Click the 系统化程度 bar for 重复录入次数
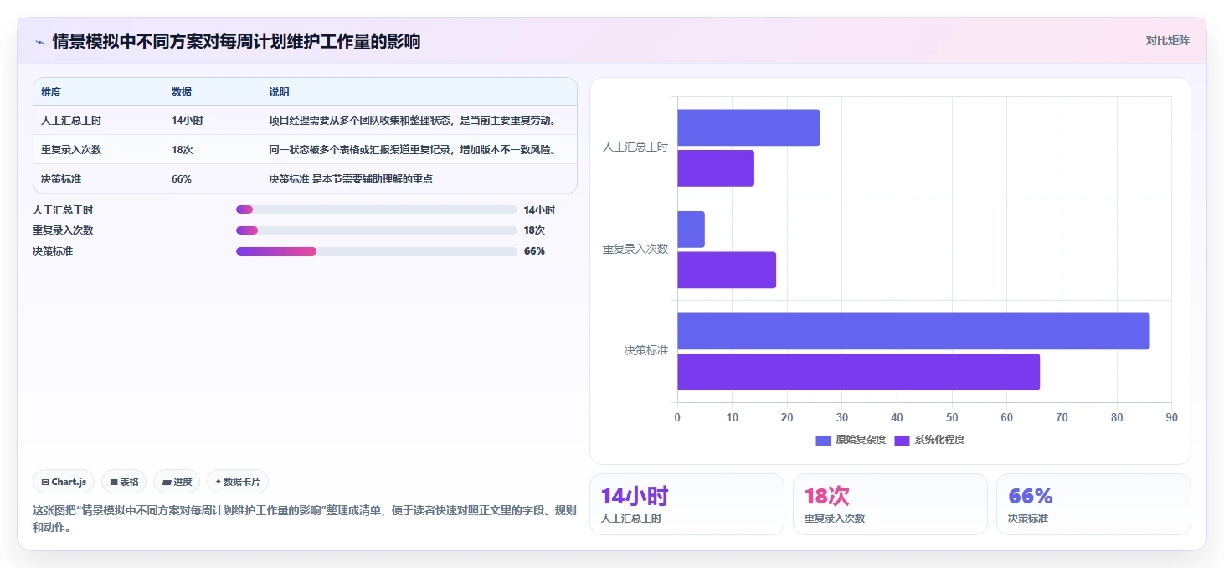The width and height of the screenshot is (1224, 568). point(727,270)
